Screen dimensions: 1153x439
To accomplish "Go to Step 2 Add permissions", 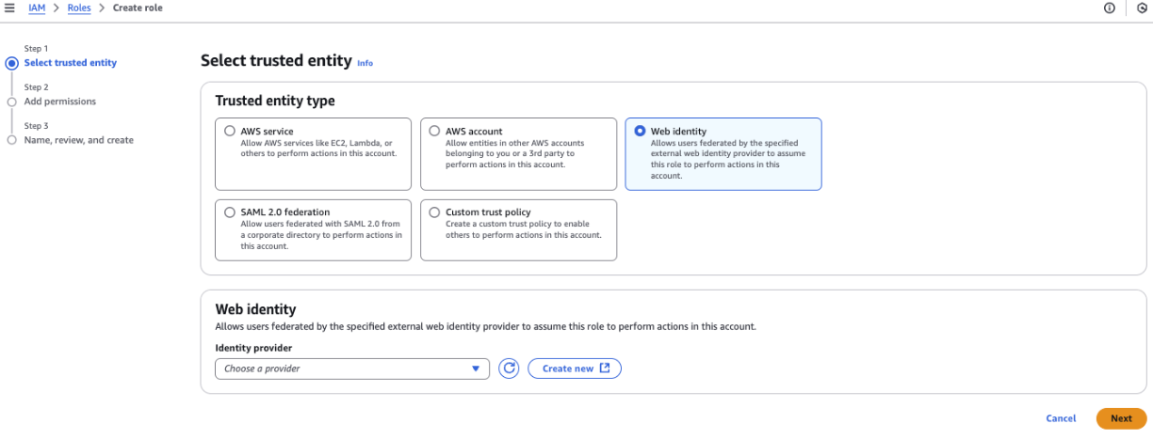I will click(x=60, y=102).
